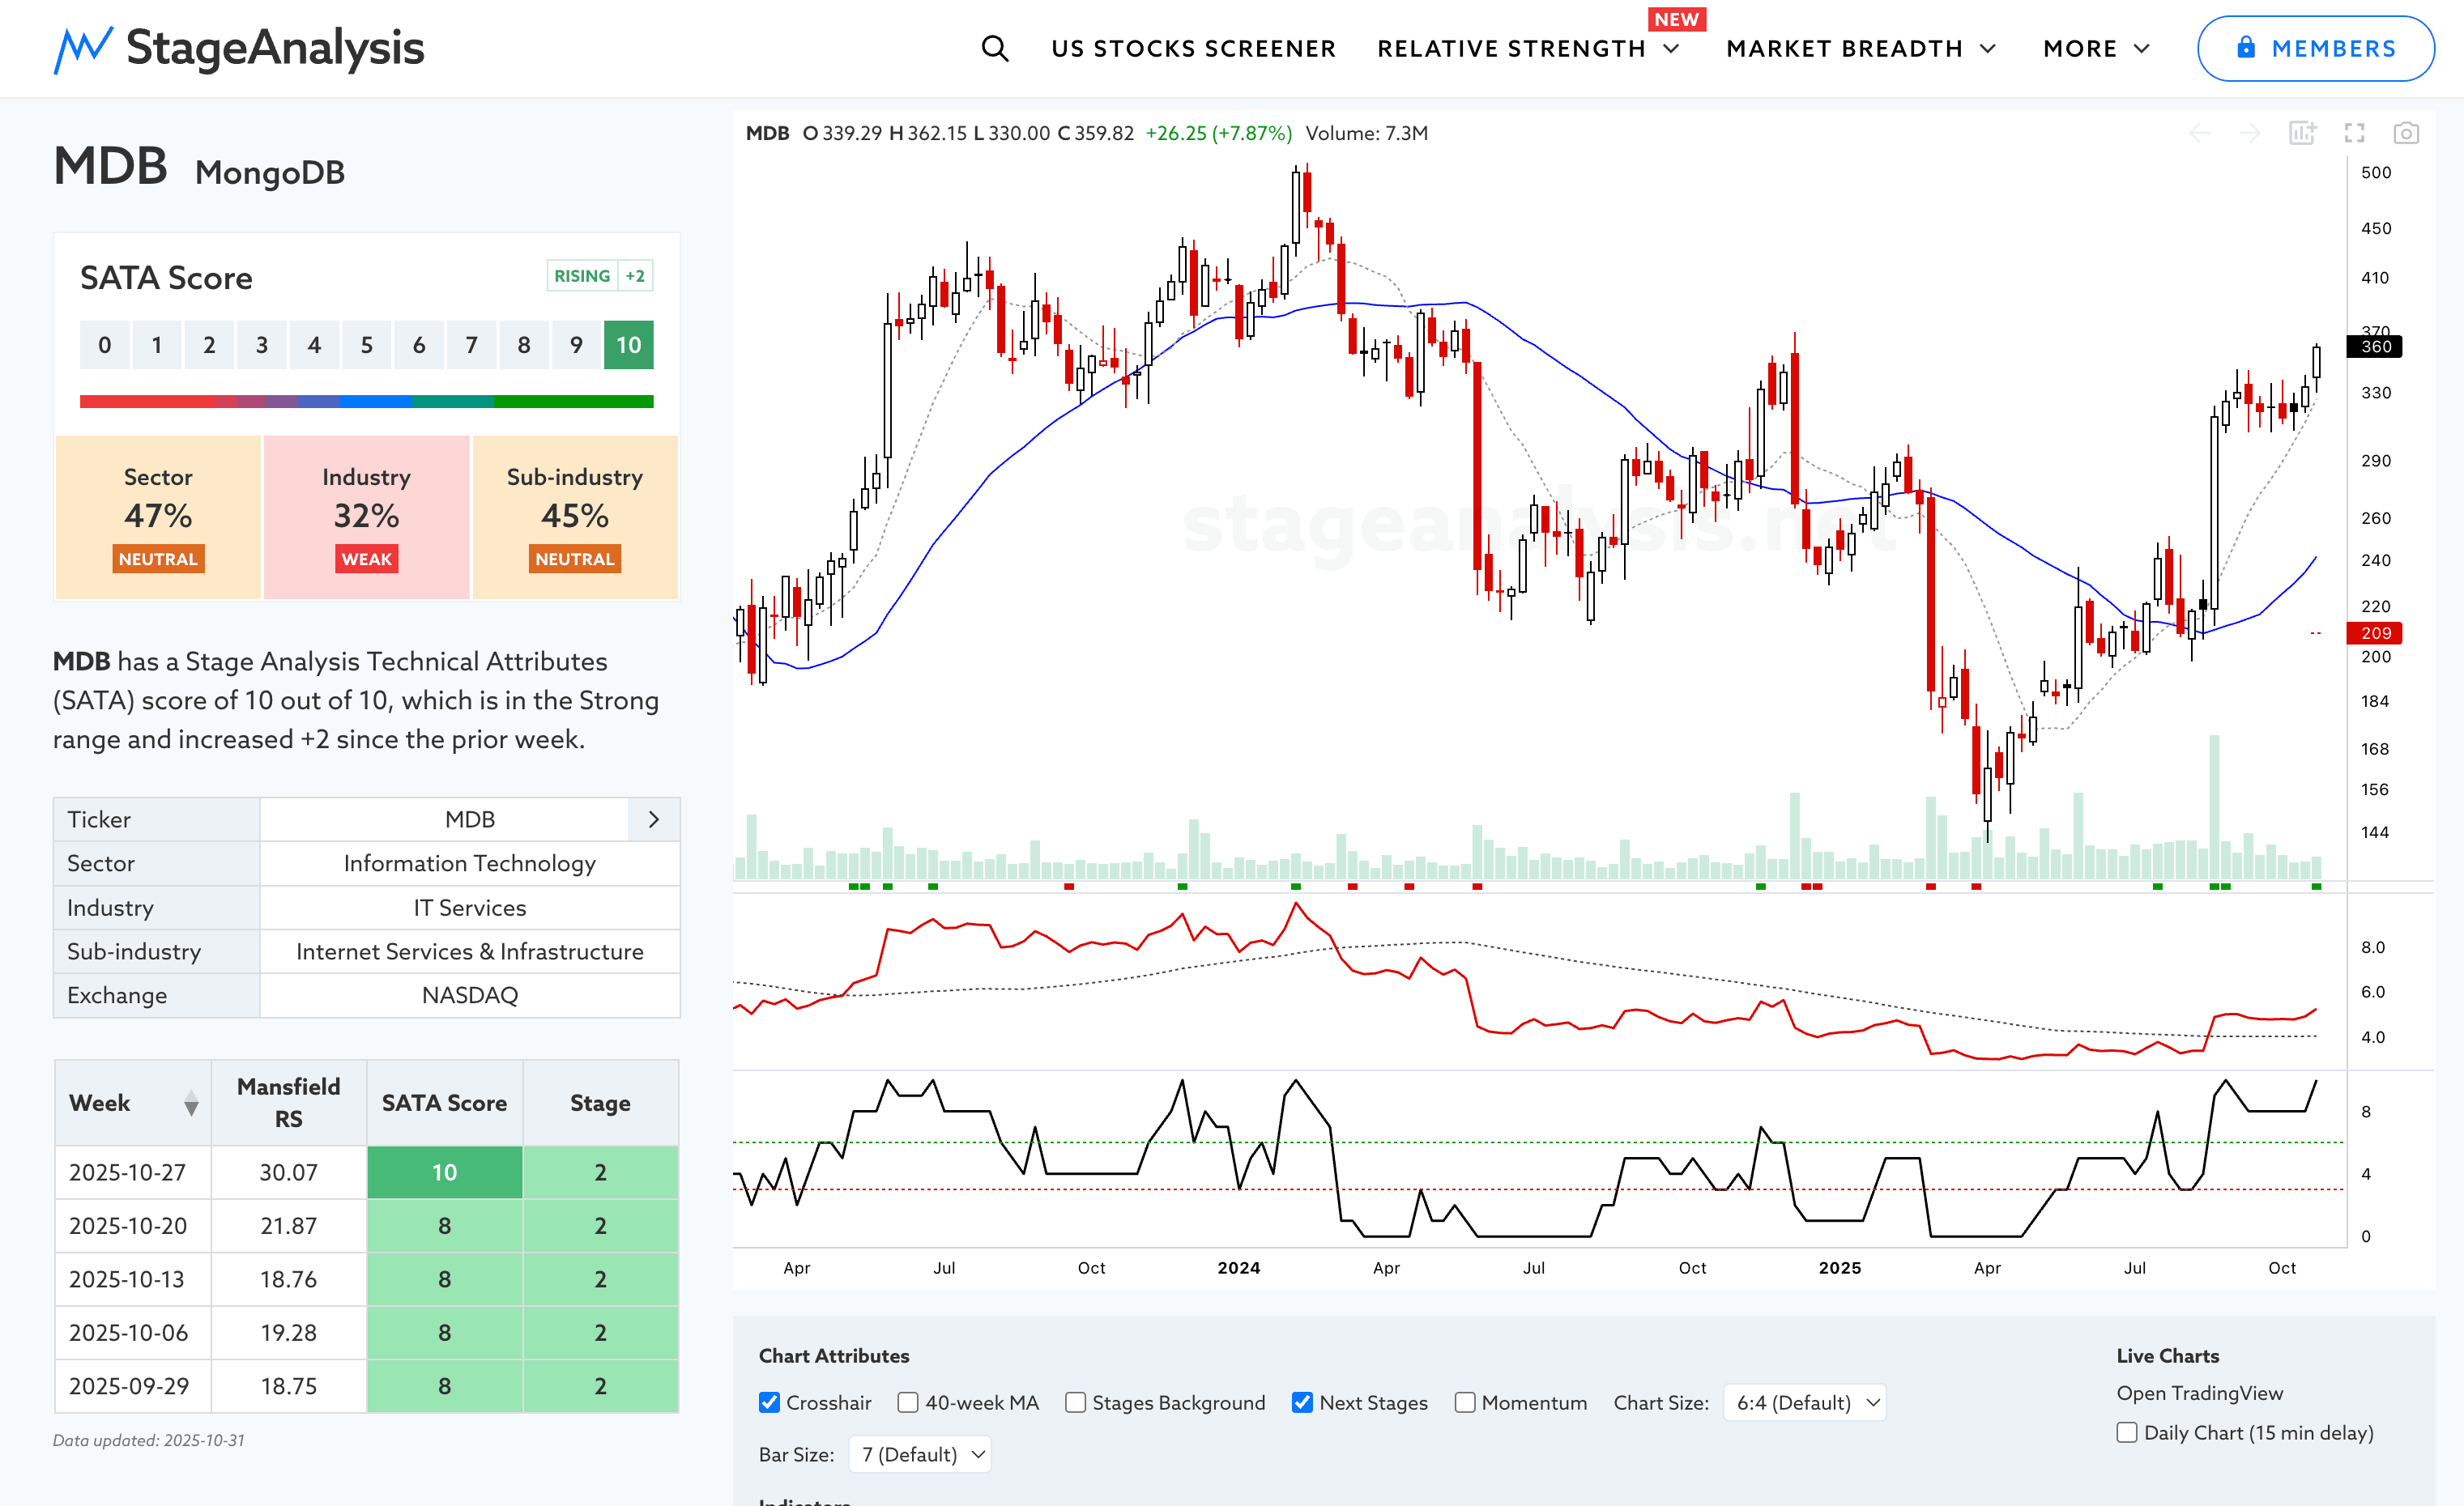Enable the Stages Background checkbox

point(1075,1402)
